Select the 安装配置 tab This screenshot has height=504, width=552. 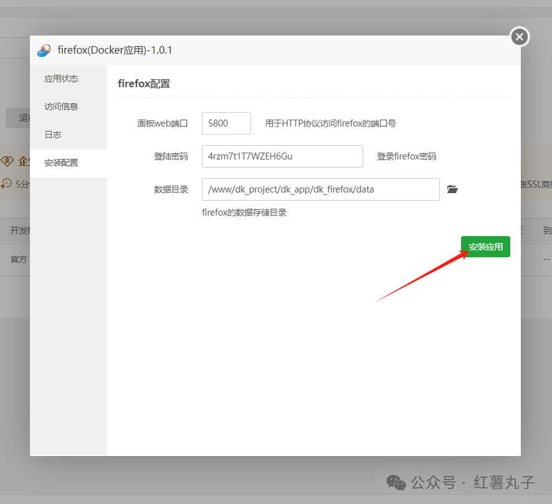[61, 163]
